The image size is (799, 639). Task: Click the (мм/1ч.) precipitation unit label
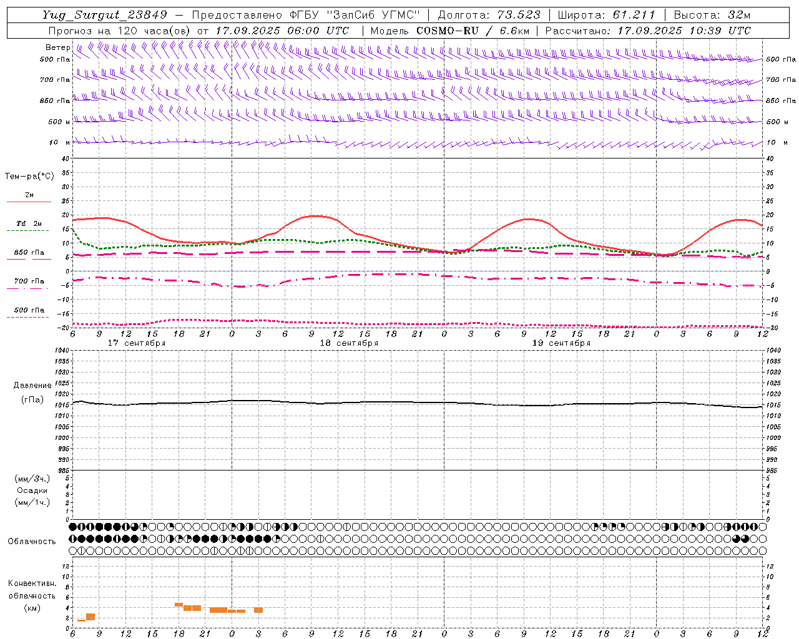click(x=32, y=502)
